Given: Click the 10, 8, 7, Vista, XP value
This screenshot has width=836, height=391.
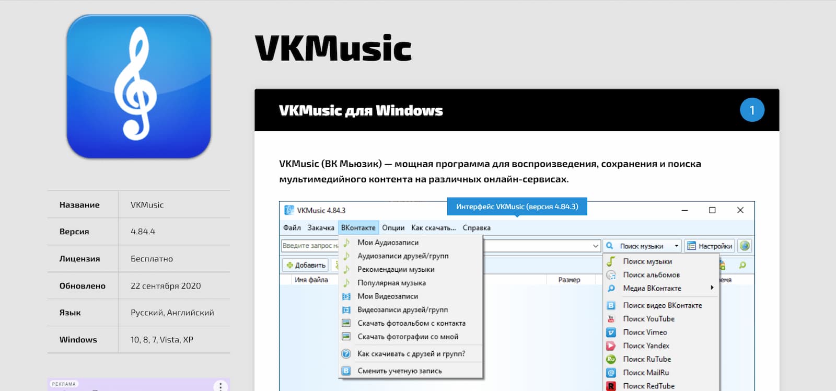Looking at the screenshot, I should 162,340.
